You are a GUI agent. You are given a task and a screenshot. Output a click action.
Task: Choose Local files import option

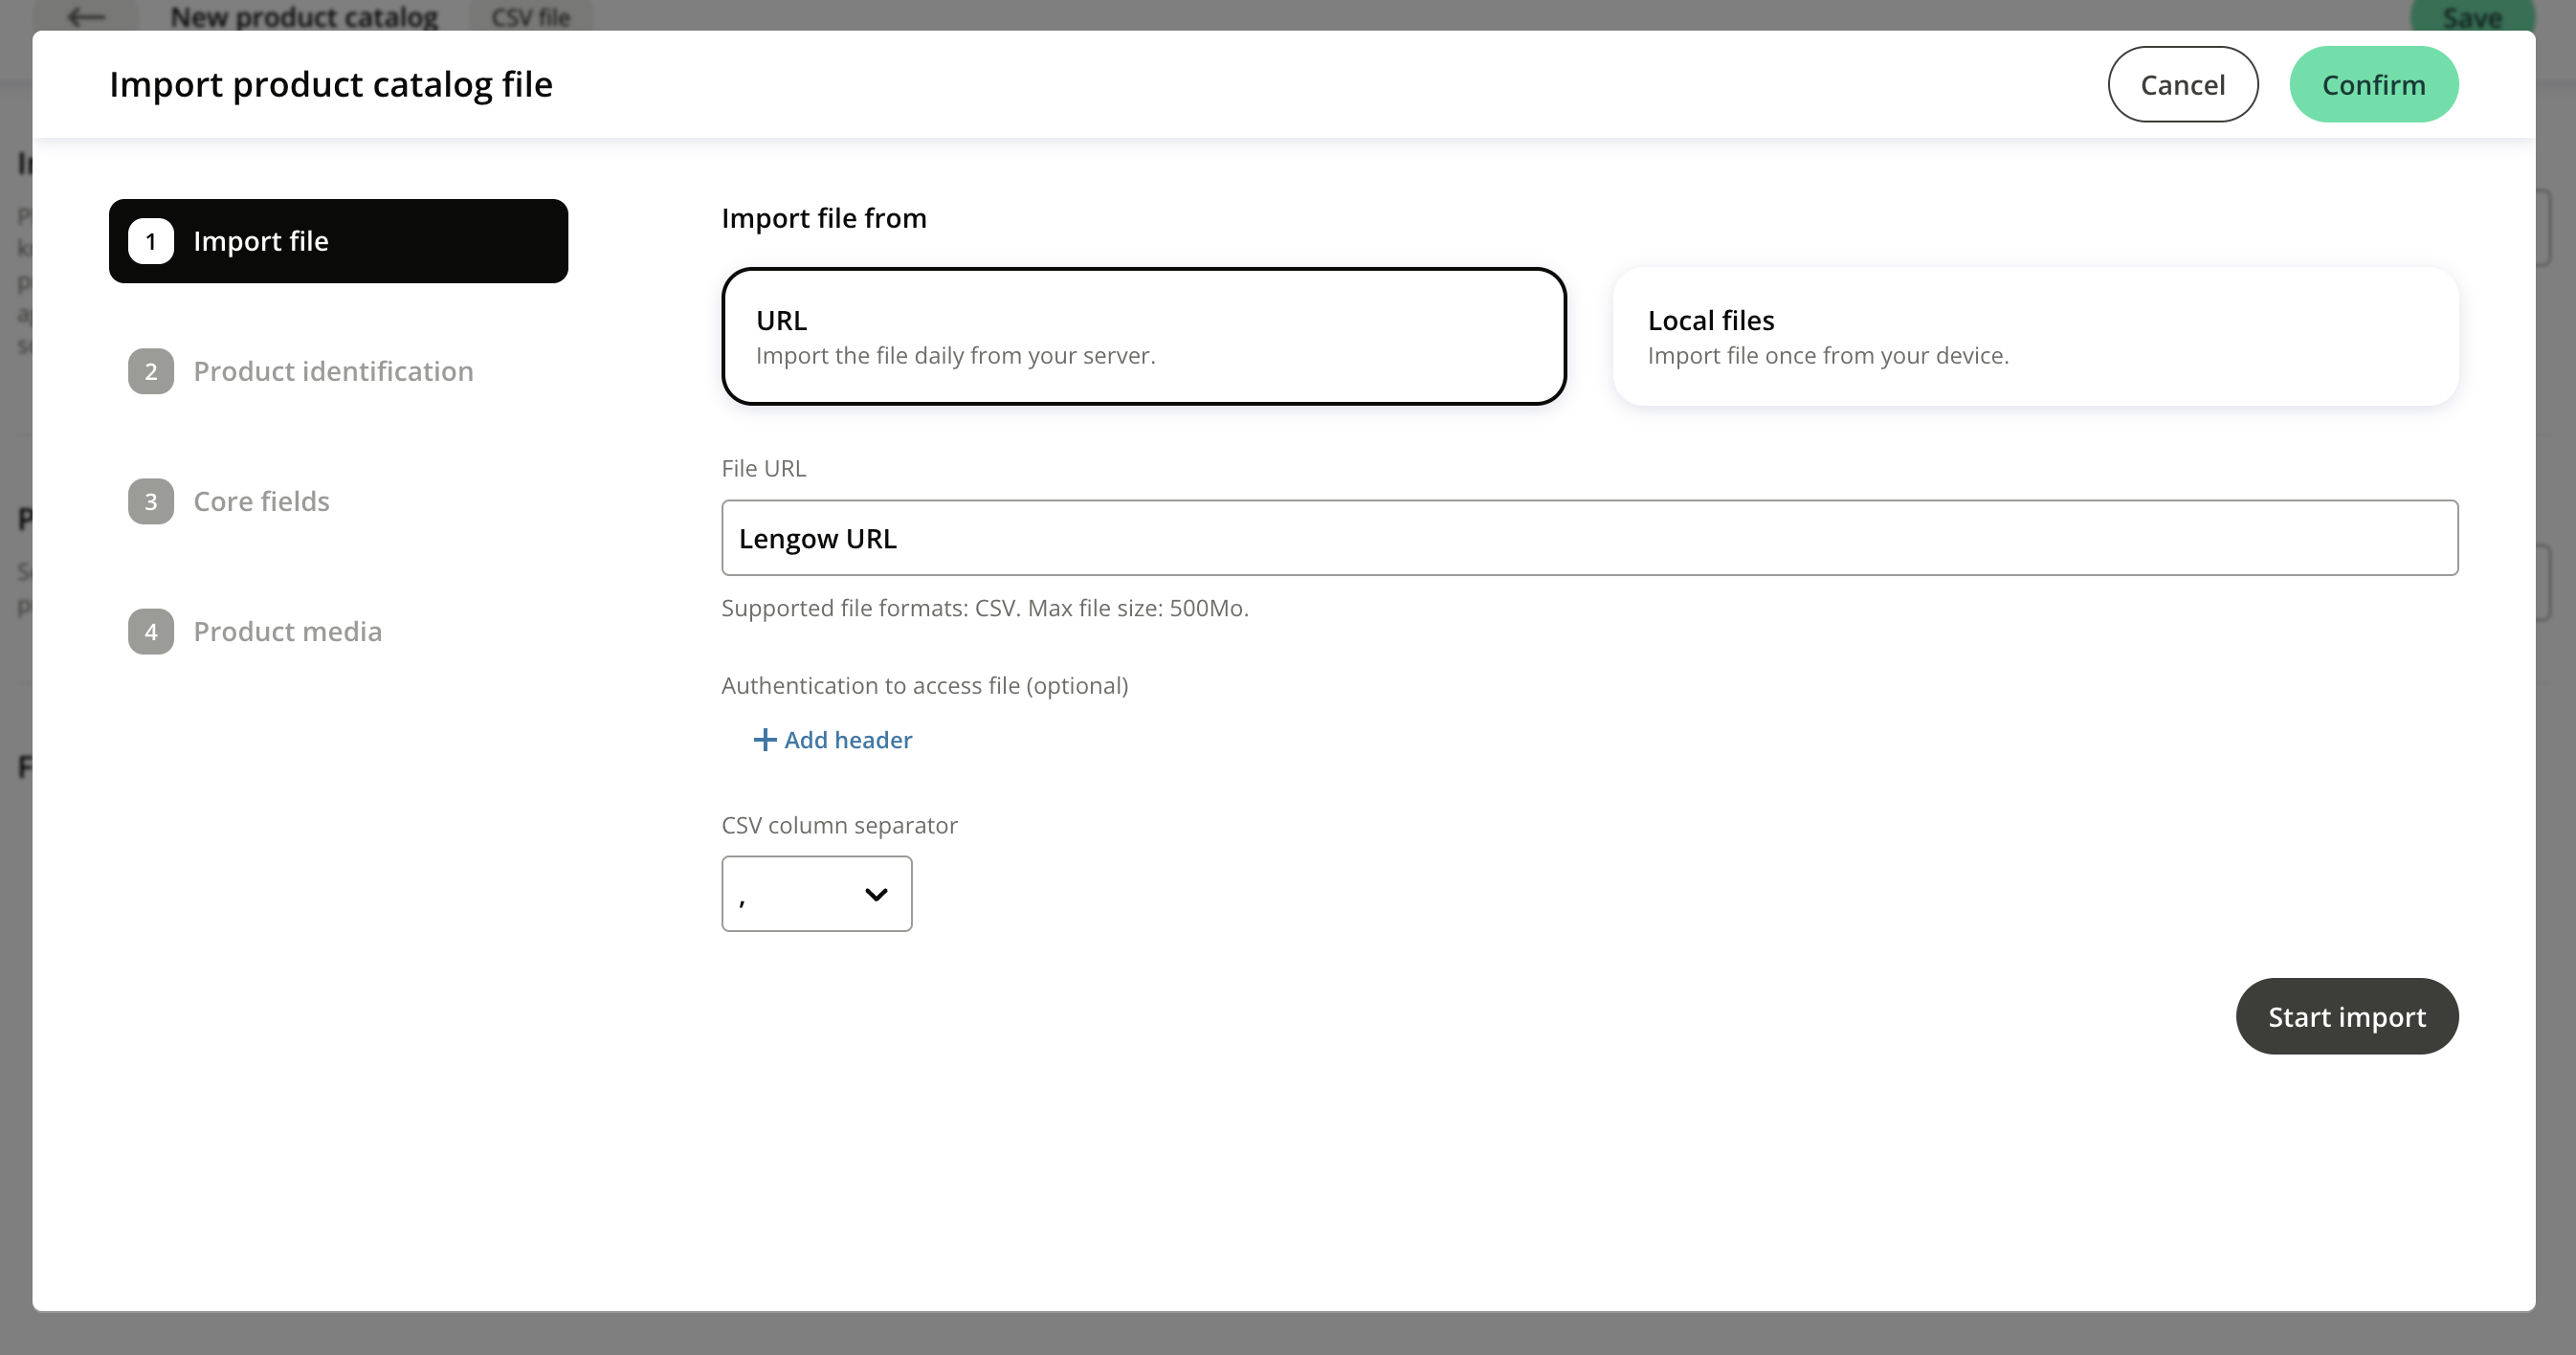tap(2035, 337)
